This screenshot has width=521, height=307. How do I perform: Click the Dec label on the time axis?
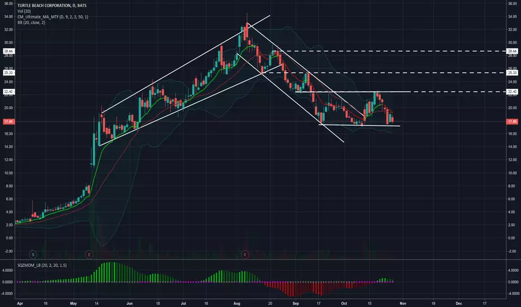[459, 303]
